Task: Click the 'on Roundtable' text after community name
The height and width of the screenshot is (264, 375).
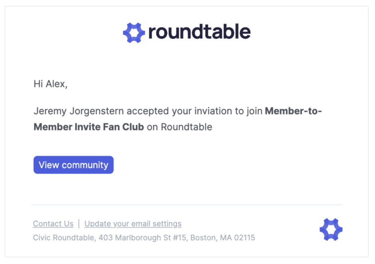Action: click(x=180, y=127)
